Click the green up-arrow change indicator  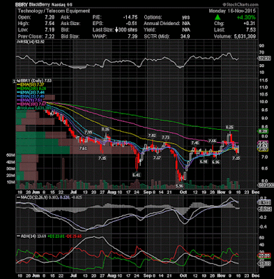point(218,17)
